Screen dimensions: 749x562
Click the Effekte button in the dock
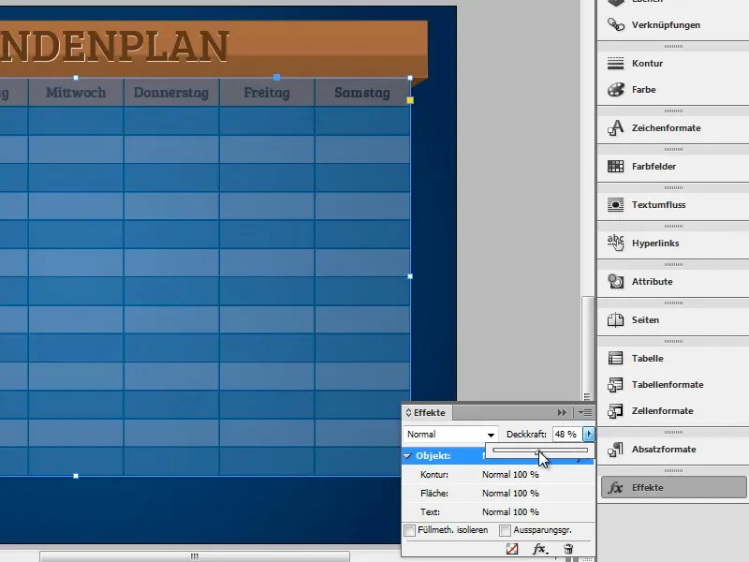[x=673, y=487]
